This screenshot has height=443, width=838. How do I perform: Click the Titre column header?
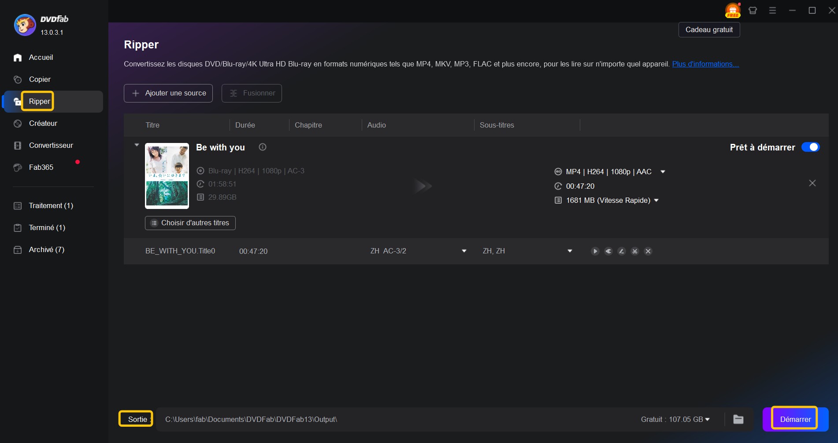coord(152,125)
